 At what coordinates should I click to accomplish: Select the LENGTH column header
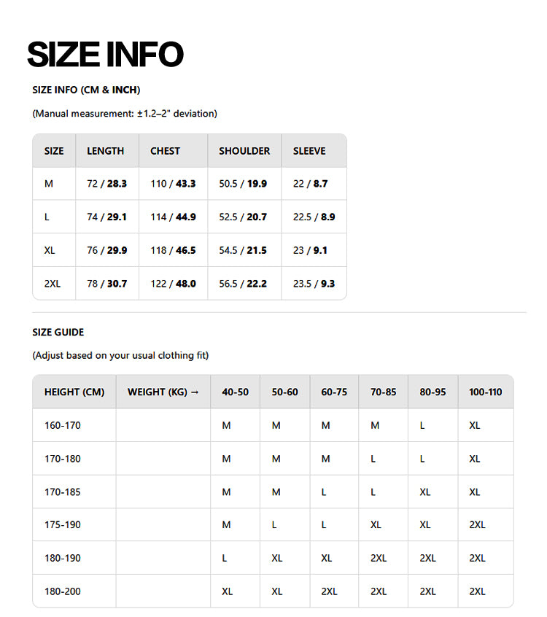click(x=105, y=151)
